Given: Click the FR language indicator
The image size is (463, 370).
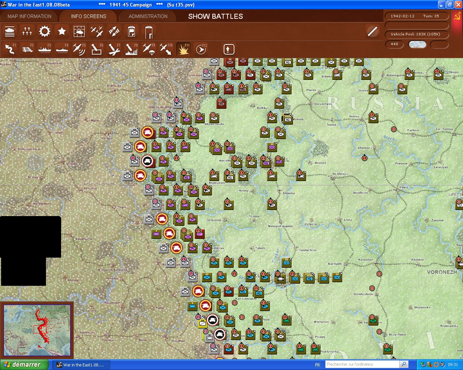Looking at the screenshot, I should click(x=317, y=365).
